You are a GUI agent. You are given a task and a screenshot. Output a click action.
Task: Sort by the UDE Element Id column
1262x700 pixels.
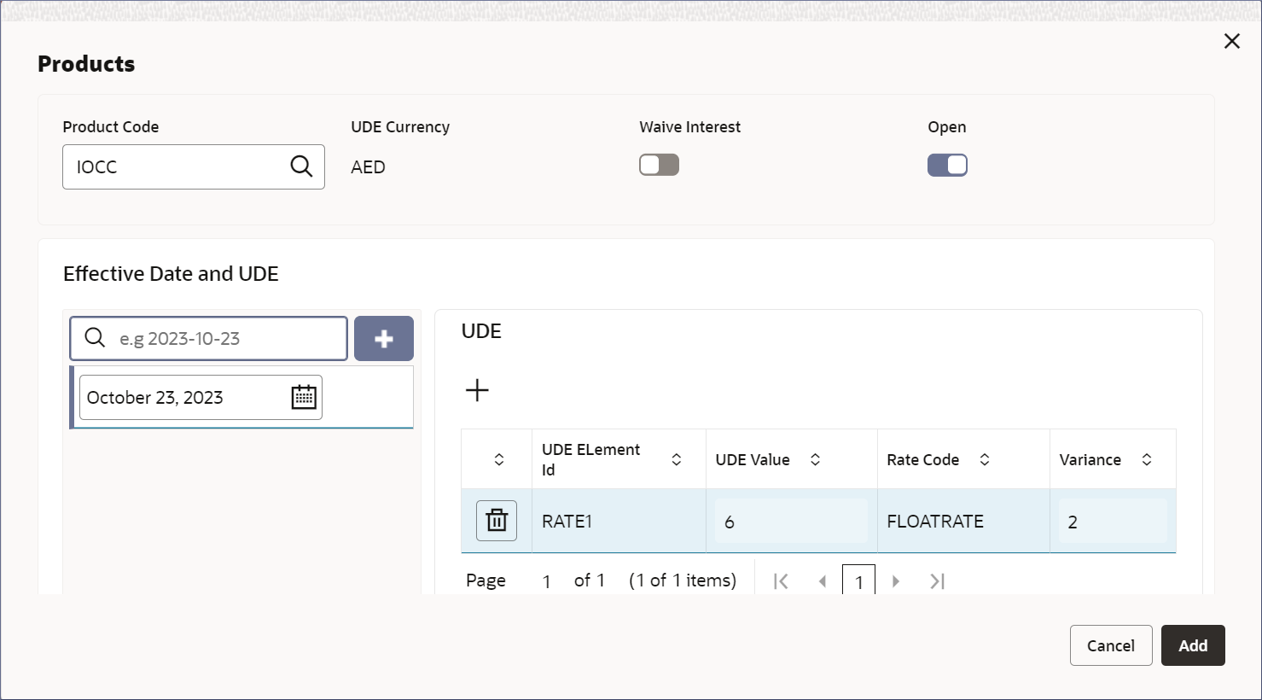click(x=677, y=459)
